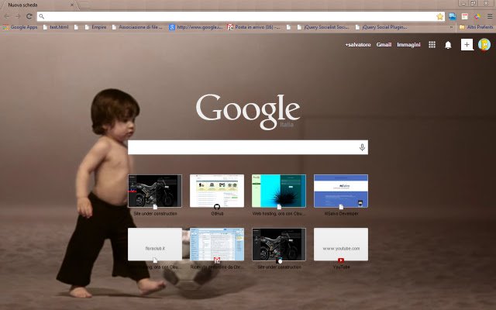Focus the address bar
The width and height of the screenshot is (496, 310).
240,16
